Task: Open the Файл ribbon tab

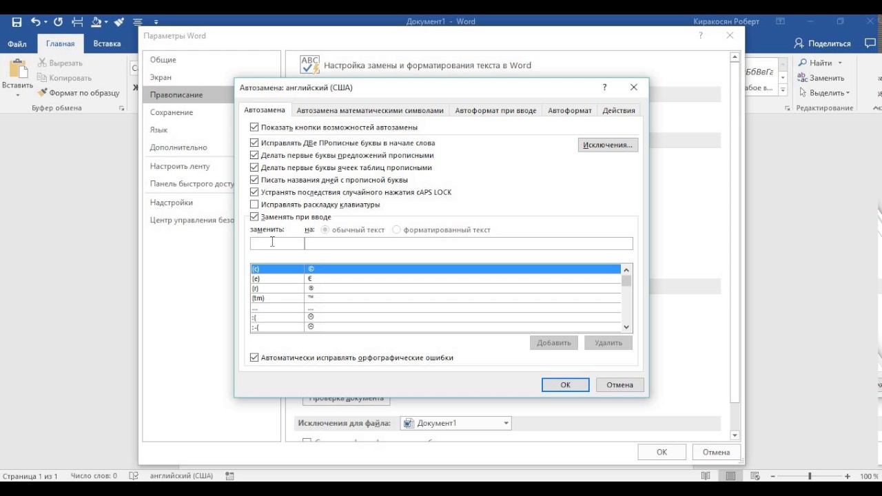Action: coord(17,44)
